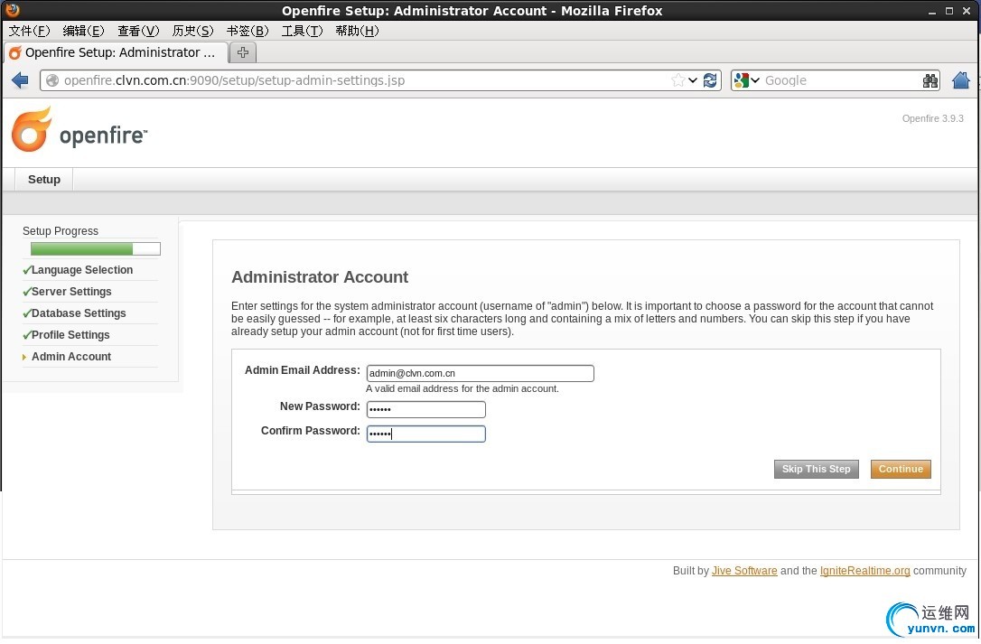Click the Firefox icon in title bar

pyautogui.click(x=12, y=10)
